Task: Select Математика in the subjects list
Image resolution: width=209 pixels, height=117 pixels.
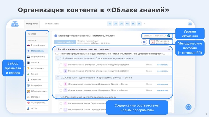Action: coord(37,51)
